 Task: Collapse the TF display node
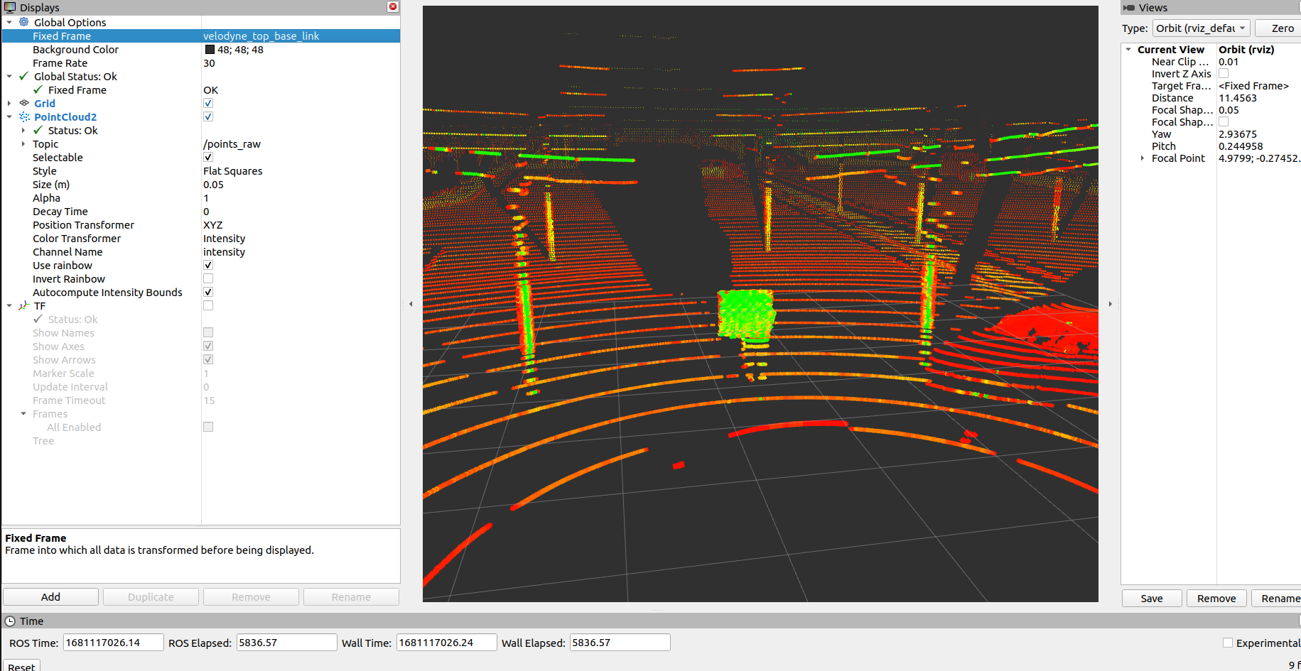coord(9,305)
